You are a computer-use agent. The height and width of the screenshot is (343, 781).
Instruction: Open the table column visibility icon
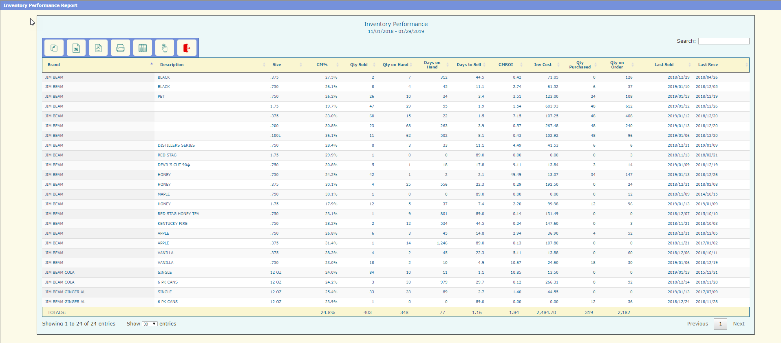coord(143,48)
